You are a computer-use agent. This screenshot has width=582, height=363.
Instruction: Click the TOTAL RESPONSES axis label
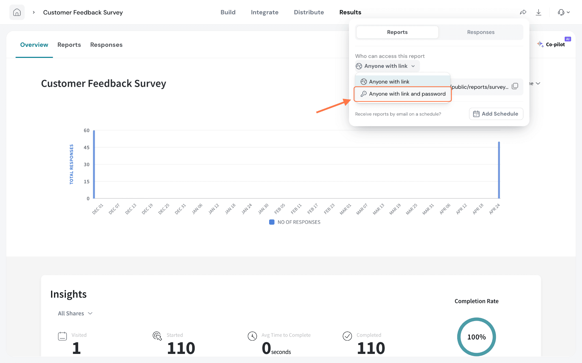[72, 164]
